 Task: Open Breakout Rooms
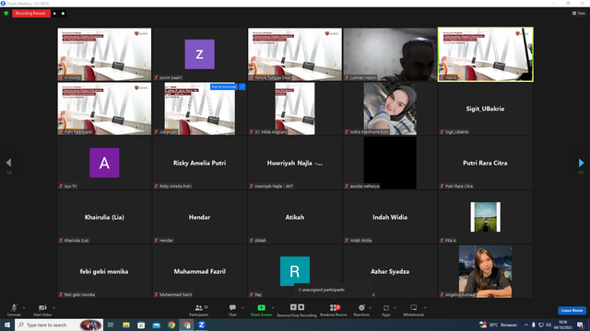click(x=334, y=310)
